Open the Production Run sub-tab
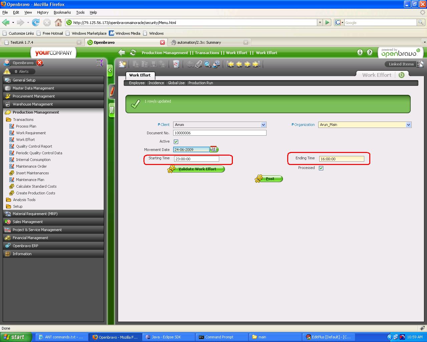Image resolution: width=427 pixels, height=342 pixels. click(x=200, y=83)
